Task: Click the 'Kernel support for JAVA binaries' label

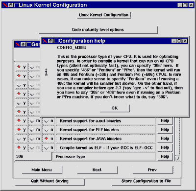Action: tap(91, 139)
